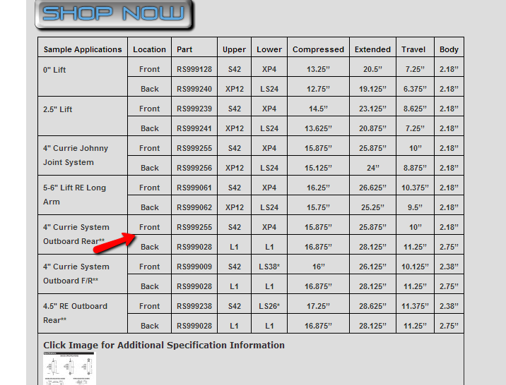Click the 28.625" extended value

pyautogui.click(x=372, y=306)
